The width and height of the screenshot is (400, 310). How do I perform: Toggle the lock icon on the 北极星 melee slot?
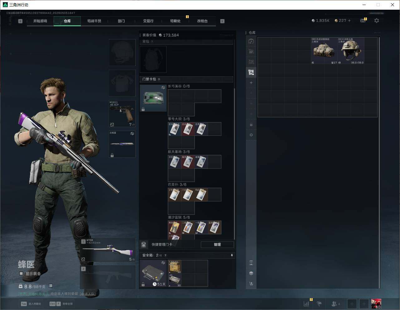tap(112, 155)
